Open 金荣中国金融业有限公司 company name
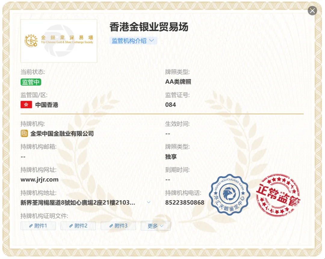The image size is (325, 259). tap(62, 134)
